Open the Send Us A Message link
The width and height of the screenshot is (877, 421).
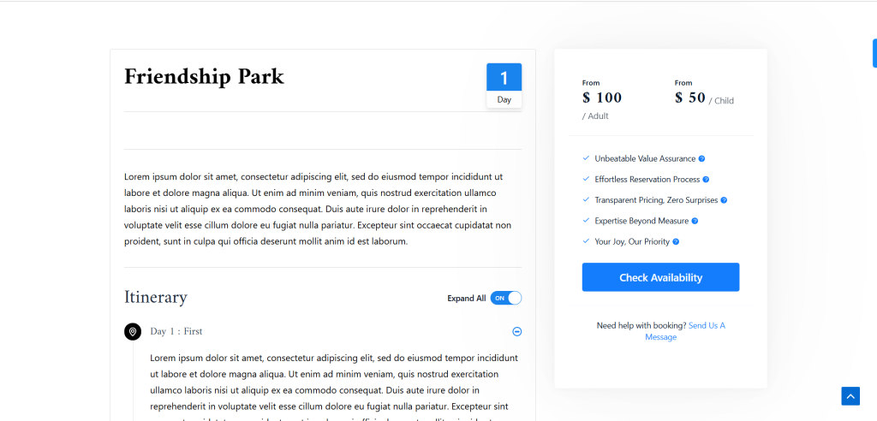point(684,331)
